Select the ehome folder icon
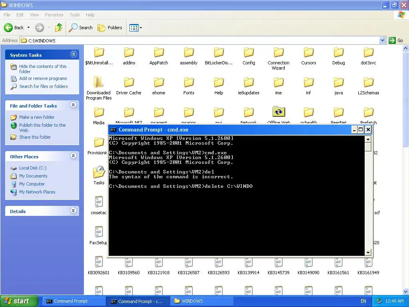The image size is (409, 307). [159, 82]
